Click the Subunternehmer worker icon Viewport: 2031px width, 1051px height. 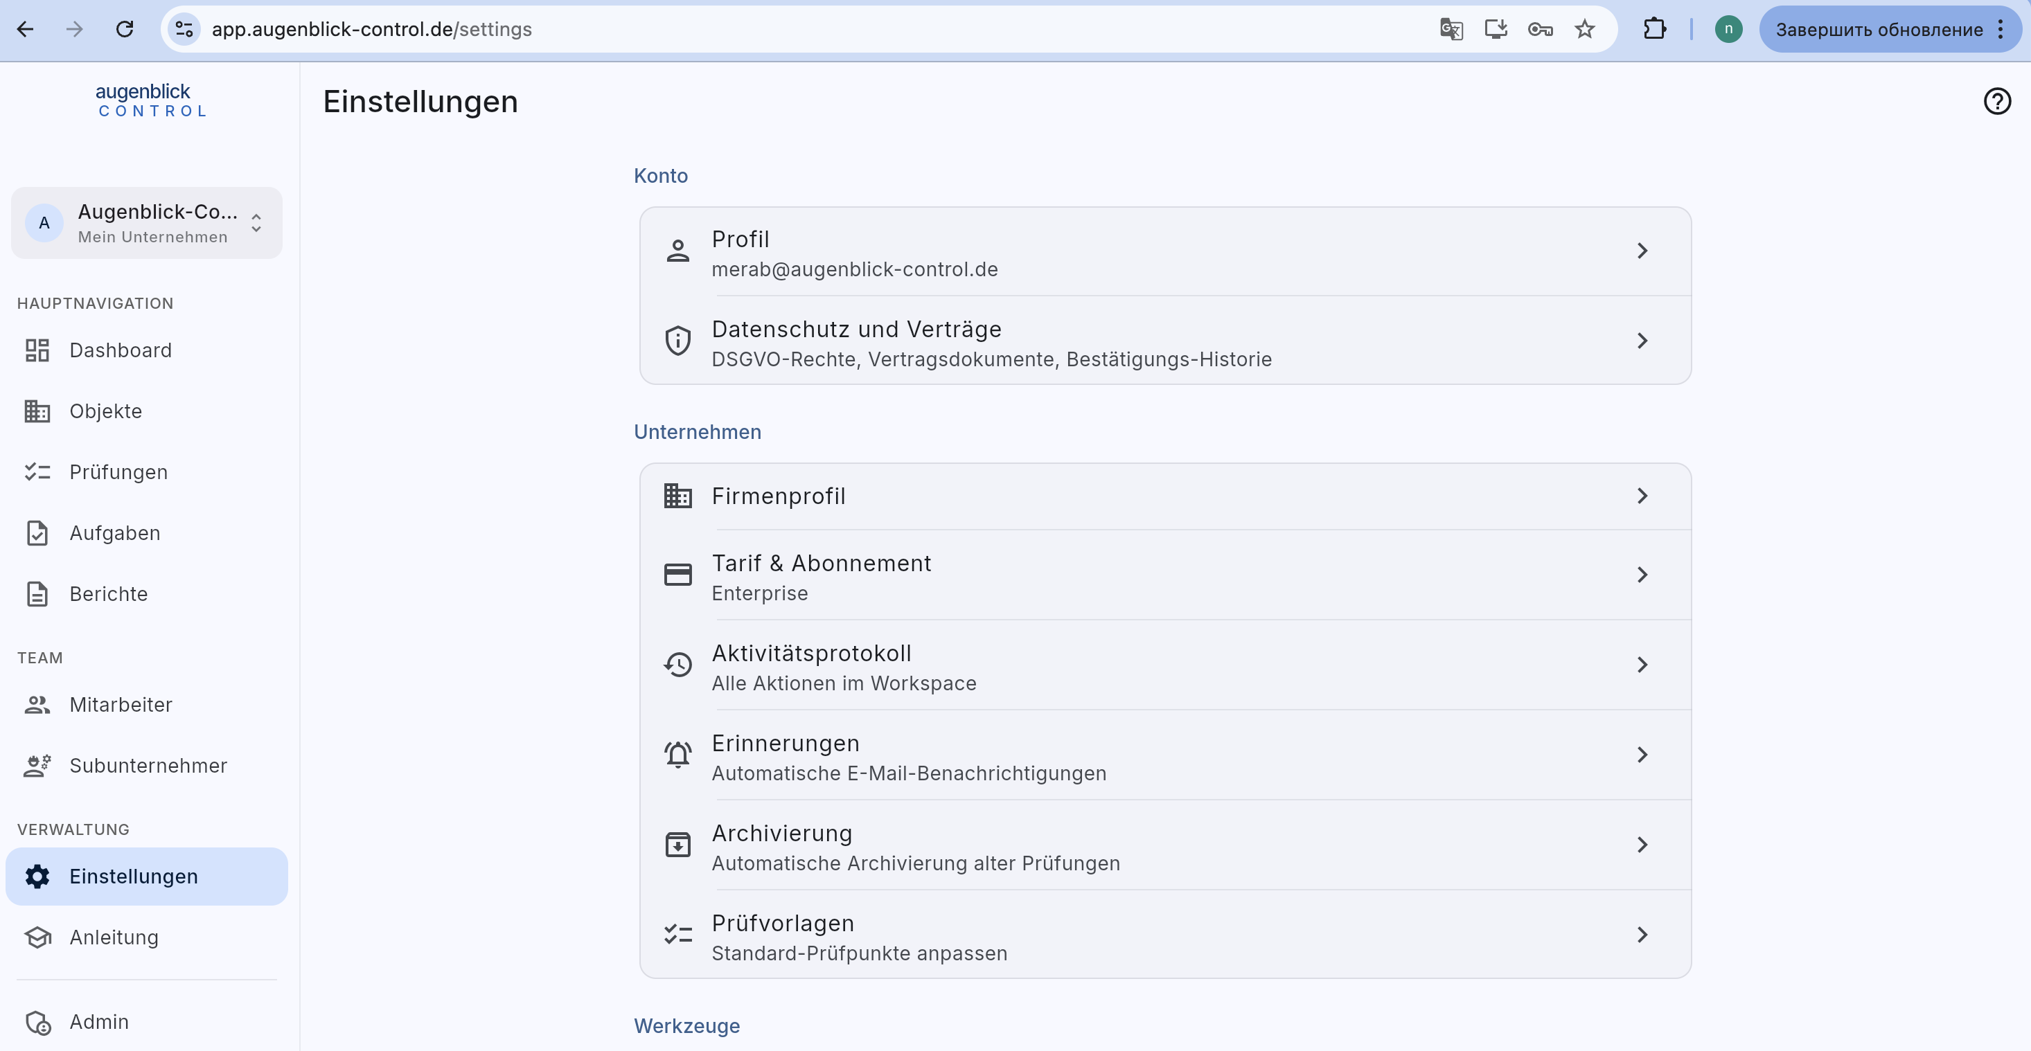tap(37, 765)
